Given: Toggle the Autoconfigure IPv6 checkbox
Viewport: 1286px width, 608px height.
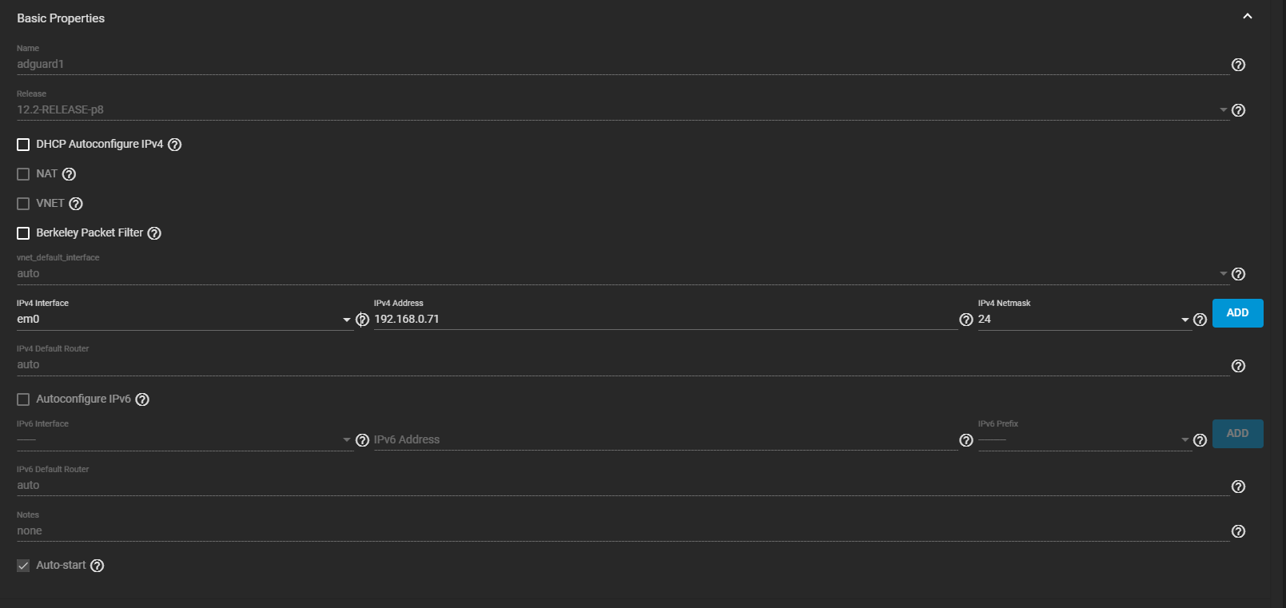Looking at the screenshot, I should pos(23,399).
